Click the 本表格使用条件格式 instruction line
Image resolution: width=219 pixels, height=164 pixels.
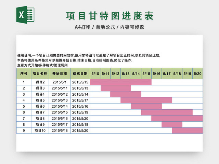[x=75, y=60]
